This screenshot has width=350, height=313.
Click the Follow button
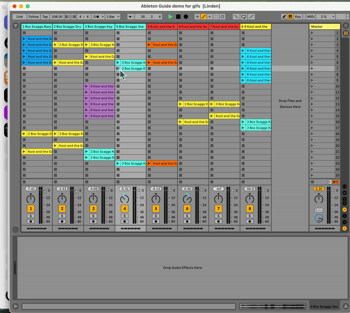[x=33, y=17]
